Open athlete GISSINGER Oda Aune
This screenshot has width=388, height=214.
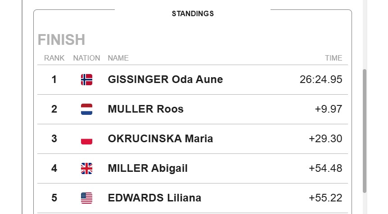(165, 79)
